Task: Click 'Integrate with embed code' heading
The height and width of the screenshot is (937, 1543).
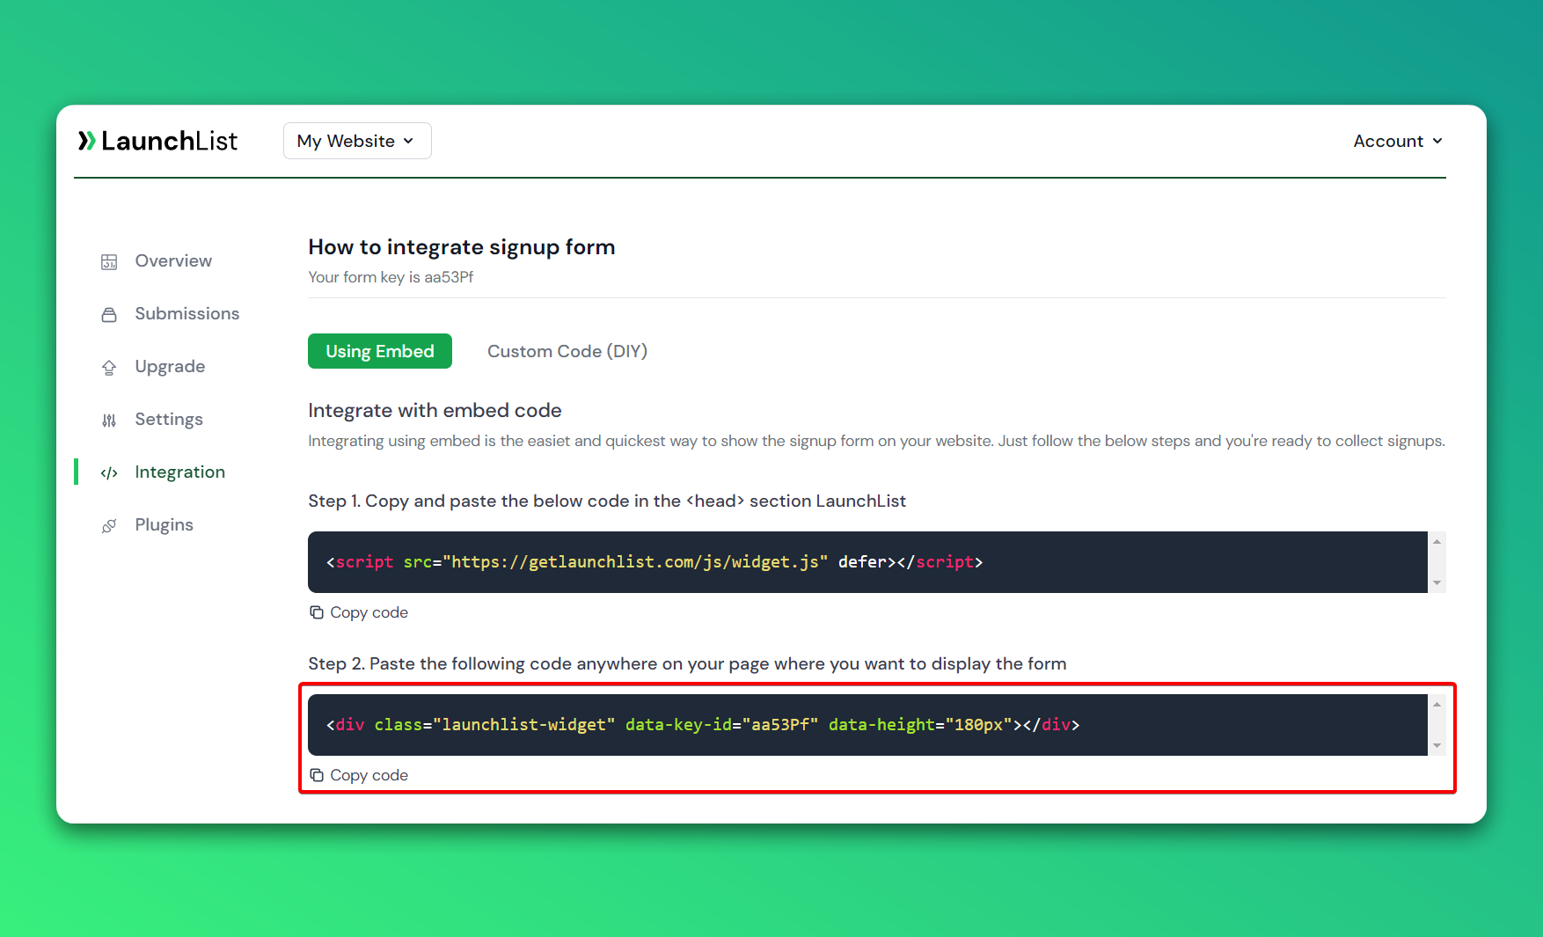Action: 435,410
